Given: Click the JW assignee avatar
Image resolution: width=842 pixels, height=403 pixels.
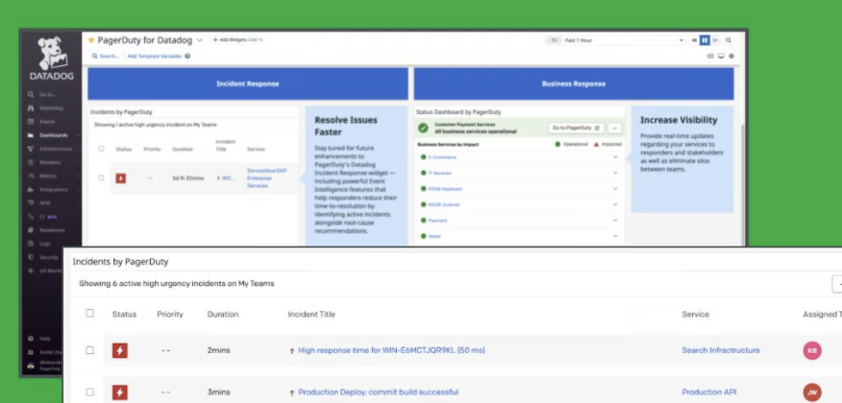Looking at the screenshot, I should 812,392.
